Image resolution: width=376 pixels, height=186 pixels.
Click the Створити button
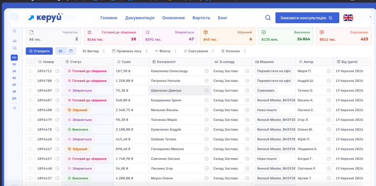tap(39, 51)
